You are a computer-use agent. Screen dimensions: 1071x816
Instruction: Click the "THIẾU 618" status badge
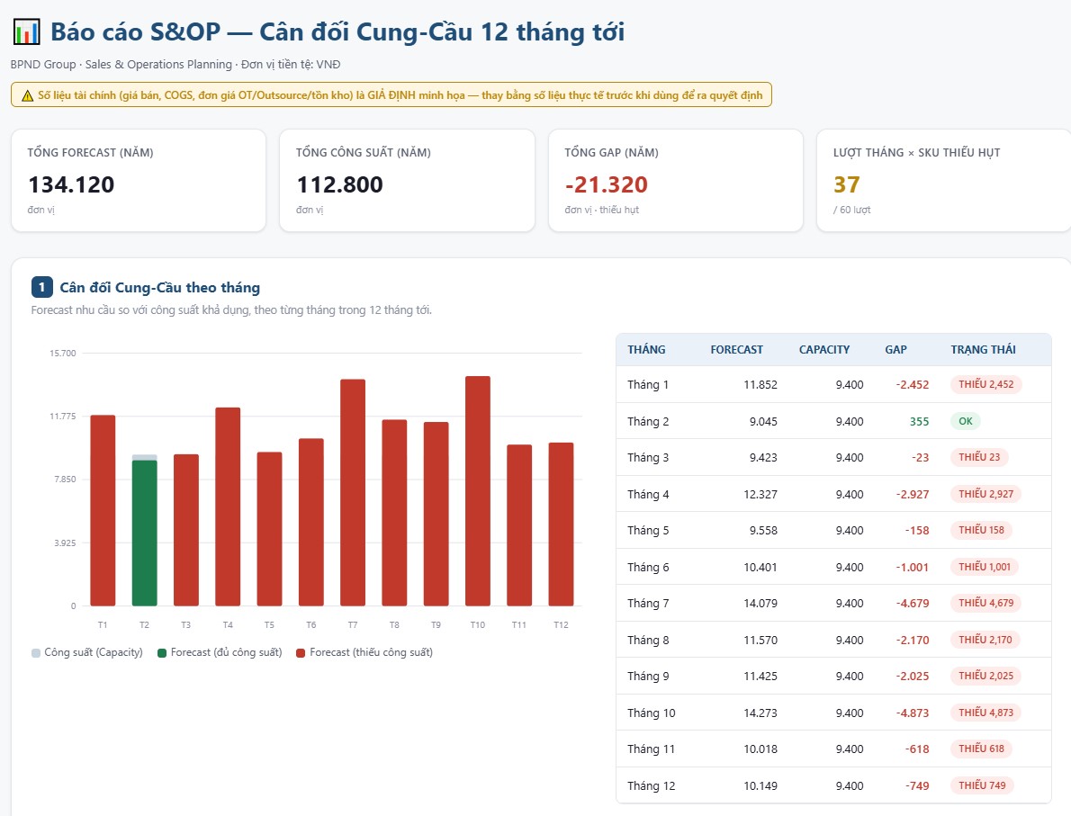pos(981,749)
